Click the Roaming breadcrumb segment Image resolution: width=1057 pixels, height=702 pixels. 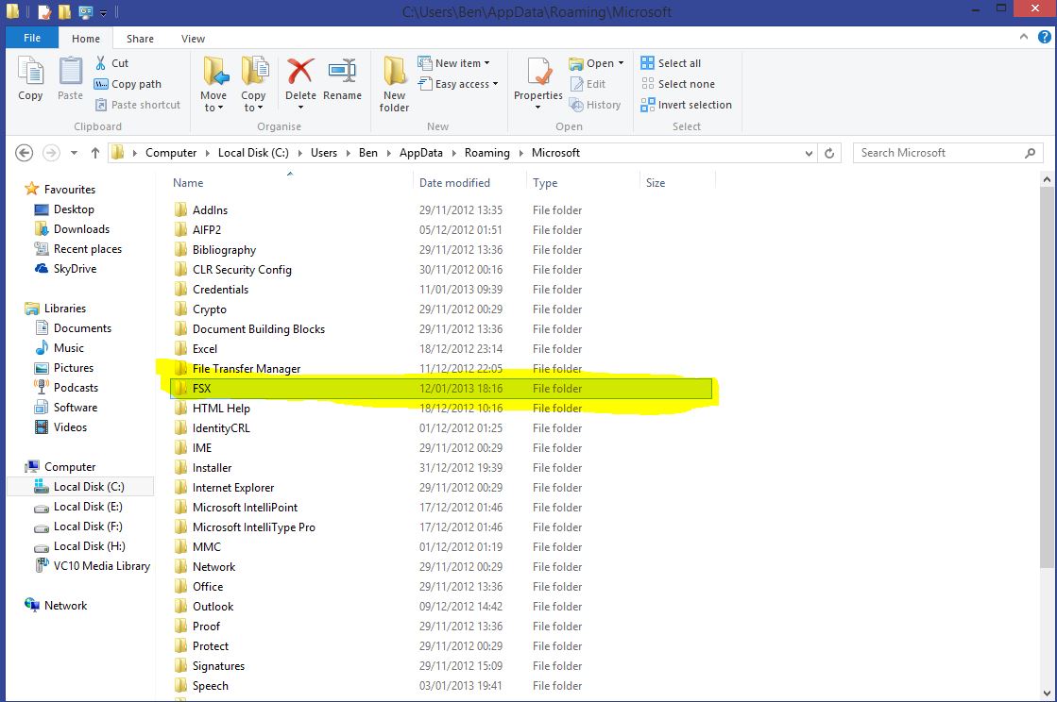click(486, 153)
